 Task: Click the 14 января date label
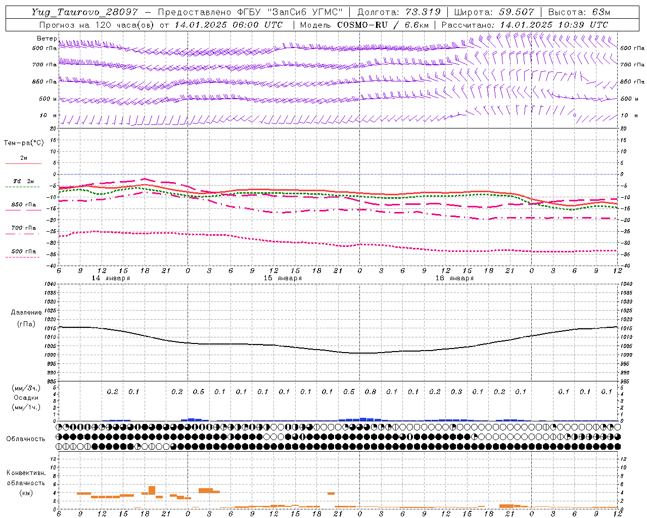pyautogui.click(x=111, y=278)
